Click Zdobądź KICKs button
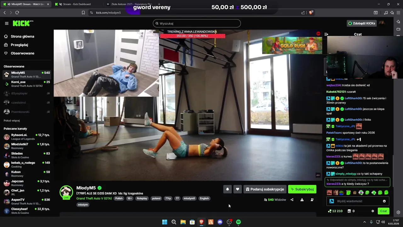Image resolution: width=403 pixels, height=227 pixels. click(x=362, y=23)
